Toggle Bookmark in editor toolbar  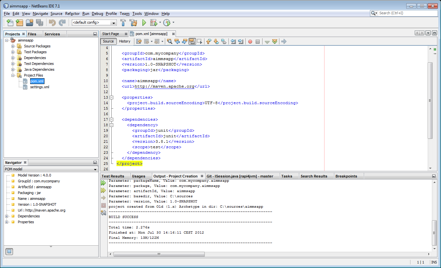click(224, 42)
